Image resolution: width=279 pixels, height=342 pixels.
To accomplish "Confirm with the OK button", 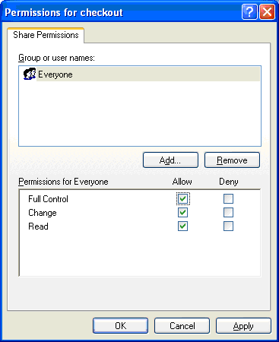I will click(120, 326).
